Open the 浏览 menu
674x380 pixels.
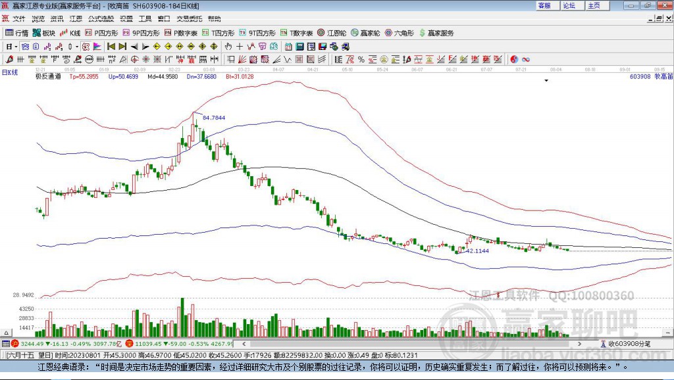point(38,18)
